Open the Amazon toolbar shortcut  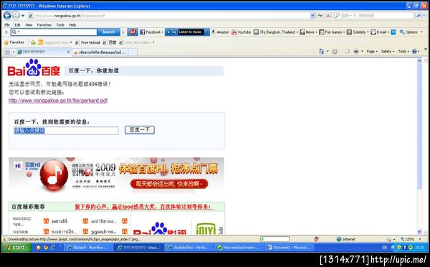pyautogui.click(x=220, y=32)
